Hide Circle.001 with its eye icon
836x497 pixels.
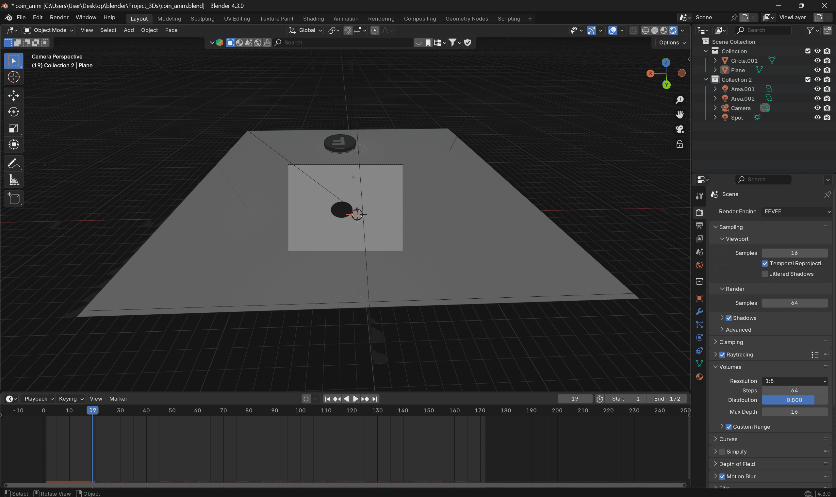817,61
